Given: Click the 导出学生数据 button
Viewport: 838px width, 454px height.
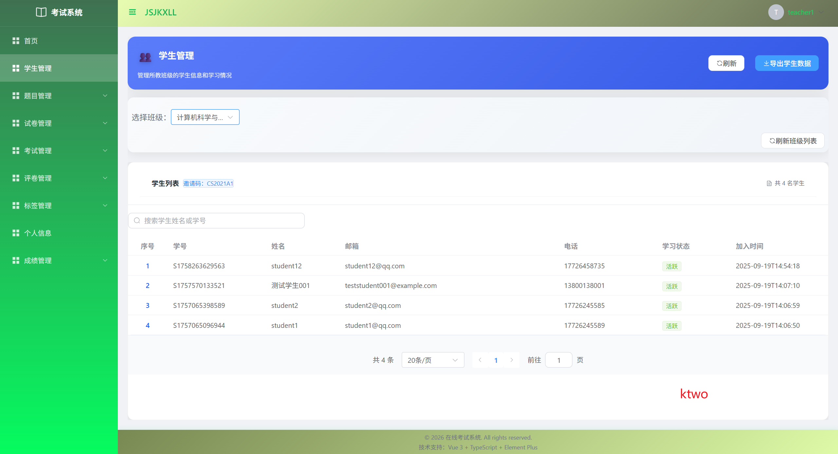Looking at the screenshot, I should click(x=787, y=63).
